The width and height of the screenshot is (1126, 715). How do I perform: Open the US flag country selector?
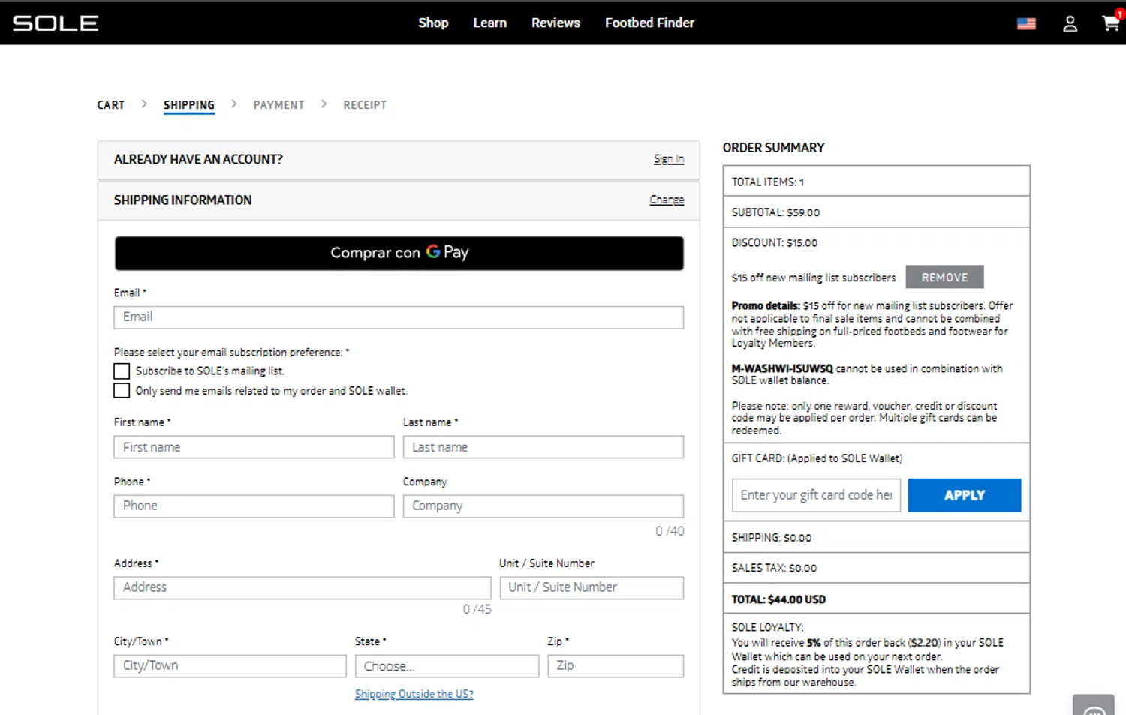[1026, 24]
